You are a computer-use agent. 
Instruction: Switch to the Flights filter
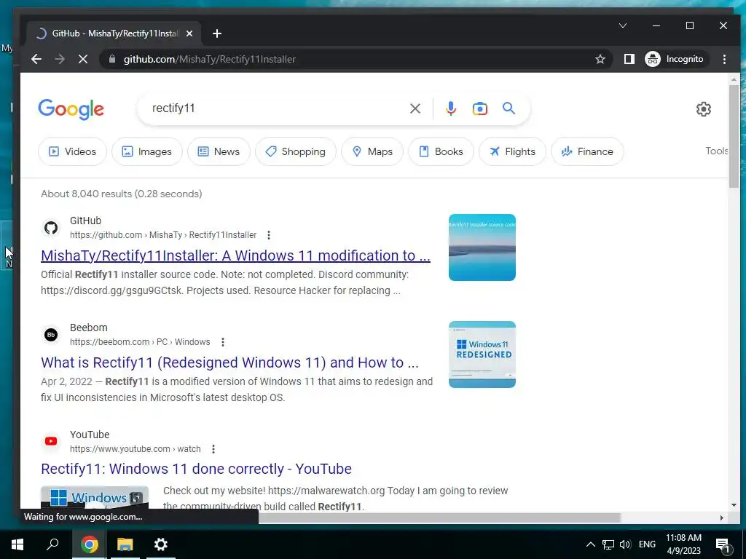click(512, 151)
